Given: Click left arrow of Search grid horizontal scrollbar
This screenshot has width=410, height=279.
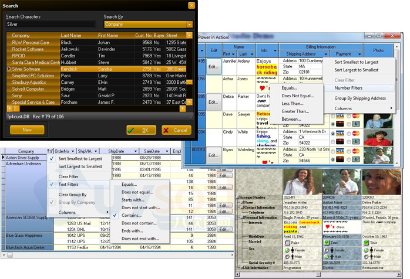Looking at the screenshot, I should click(x=10, y=108).
